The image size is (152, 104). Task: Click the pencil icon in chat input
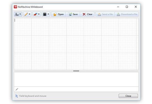(x=17, y=89)
